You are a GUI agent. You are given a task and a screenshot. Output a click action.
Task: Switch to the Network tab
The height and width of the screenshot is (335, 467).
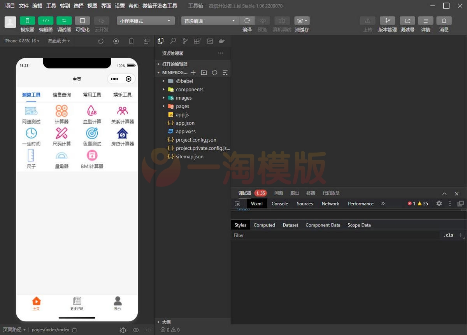(x=330, y=203)
